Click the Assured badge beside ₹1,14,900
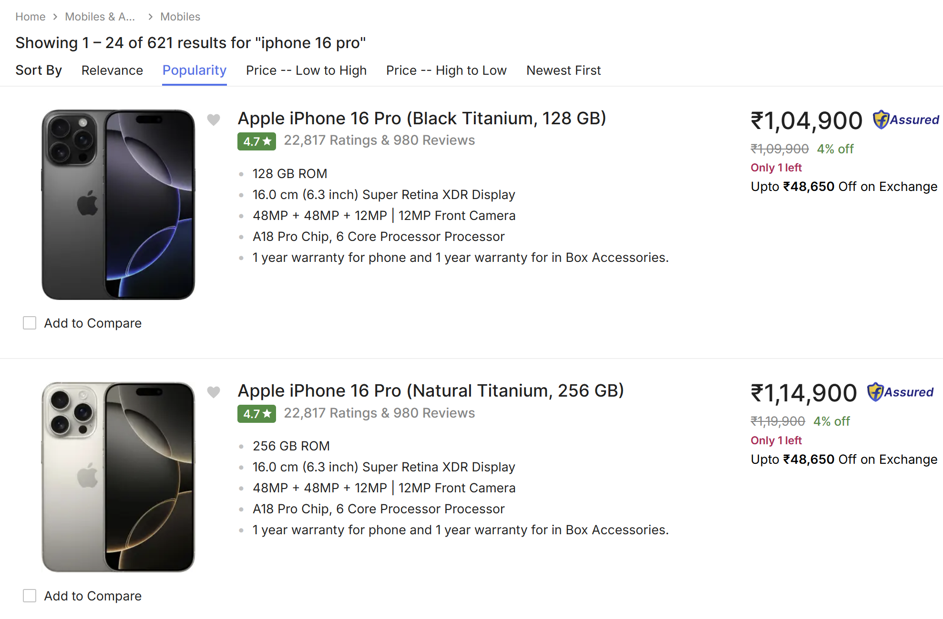The height and width of the screenshot is (619, 943). (x=900, y=392)
